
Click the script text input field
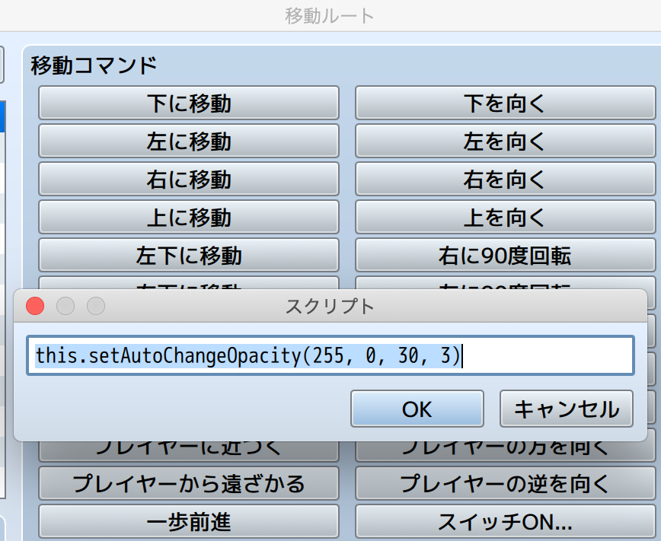(x=330, y=356)
